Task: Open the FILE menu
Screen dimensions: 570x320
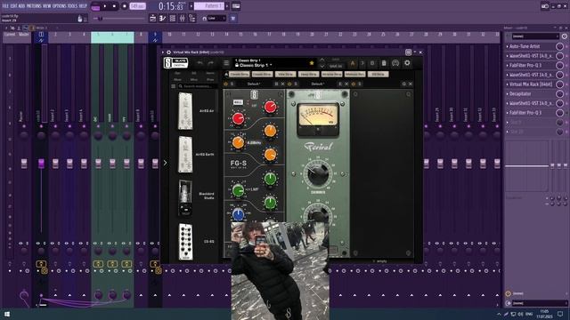Action: tap(5, 6)
